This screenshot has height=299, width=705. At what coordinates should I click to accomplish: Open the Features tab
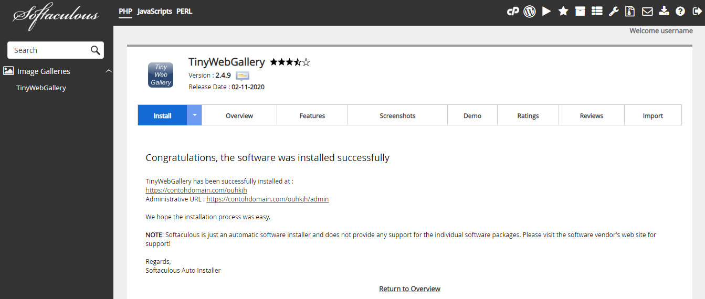click(312, 115)
